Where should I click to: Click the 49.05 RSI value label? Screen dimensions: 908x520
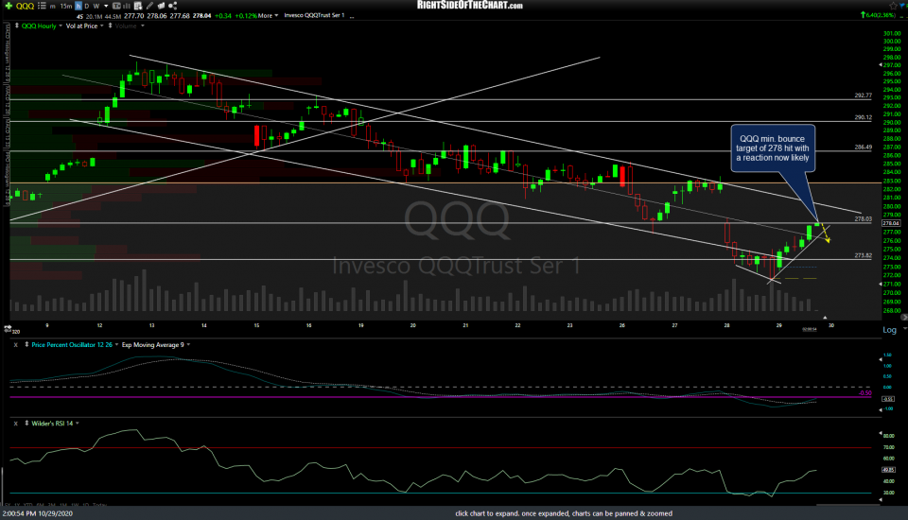point(888,470)
